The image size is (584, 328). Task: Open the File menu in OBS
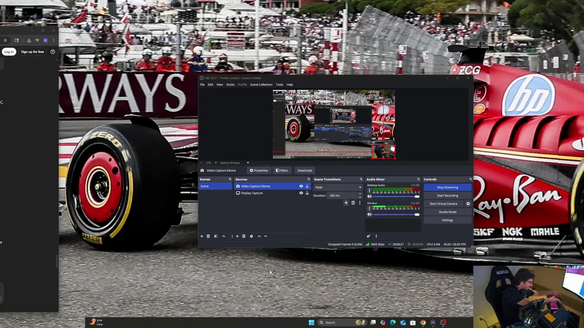(x=202, y=84)
